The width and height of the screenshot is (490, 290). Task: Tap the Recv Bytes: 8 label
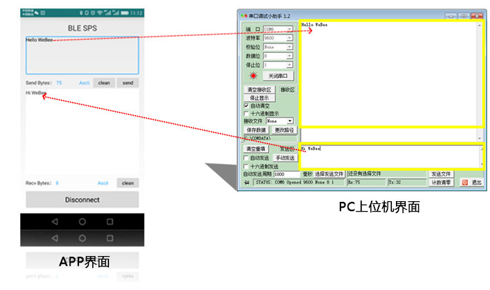pos(42,183)
